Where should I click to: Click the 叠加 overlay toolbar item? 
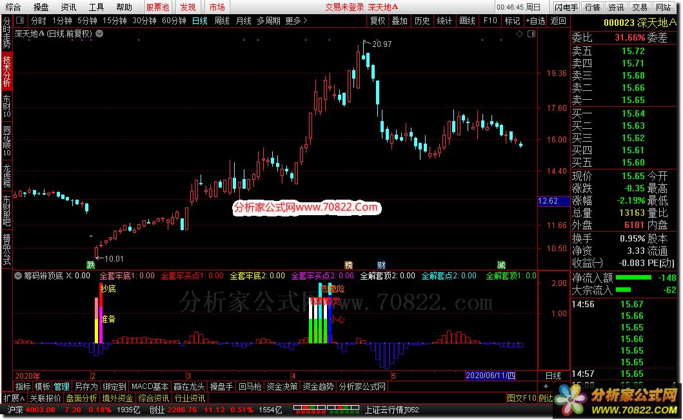pos(399,21)
